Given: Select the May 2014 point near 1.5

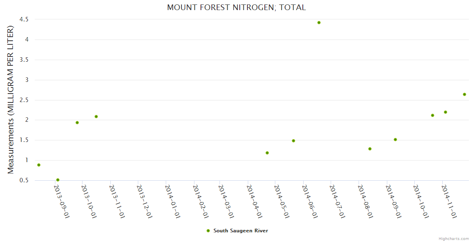Looking at the screenshot, I should (x=294, y=141).
